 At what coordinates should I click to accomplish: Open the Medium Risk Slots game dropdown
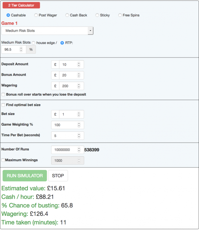[x=47, y=31]
